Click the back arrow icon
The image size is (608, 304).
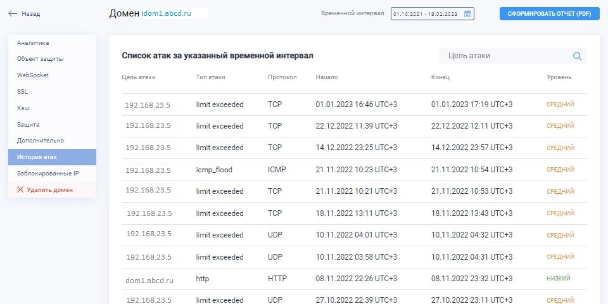tap(13, 13)
